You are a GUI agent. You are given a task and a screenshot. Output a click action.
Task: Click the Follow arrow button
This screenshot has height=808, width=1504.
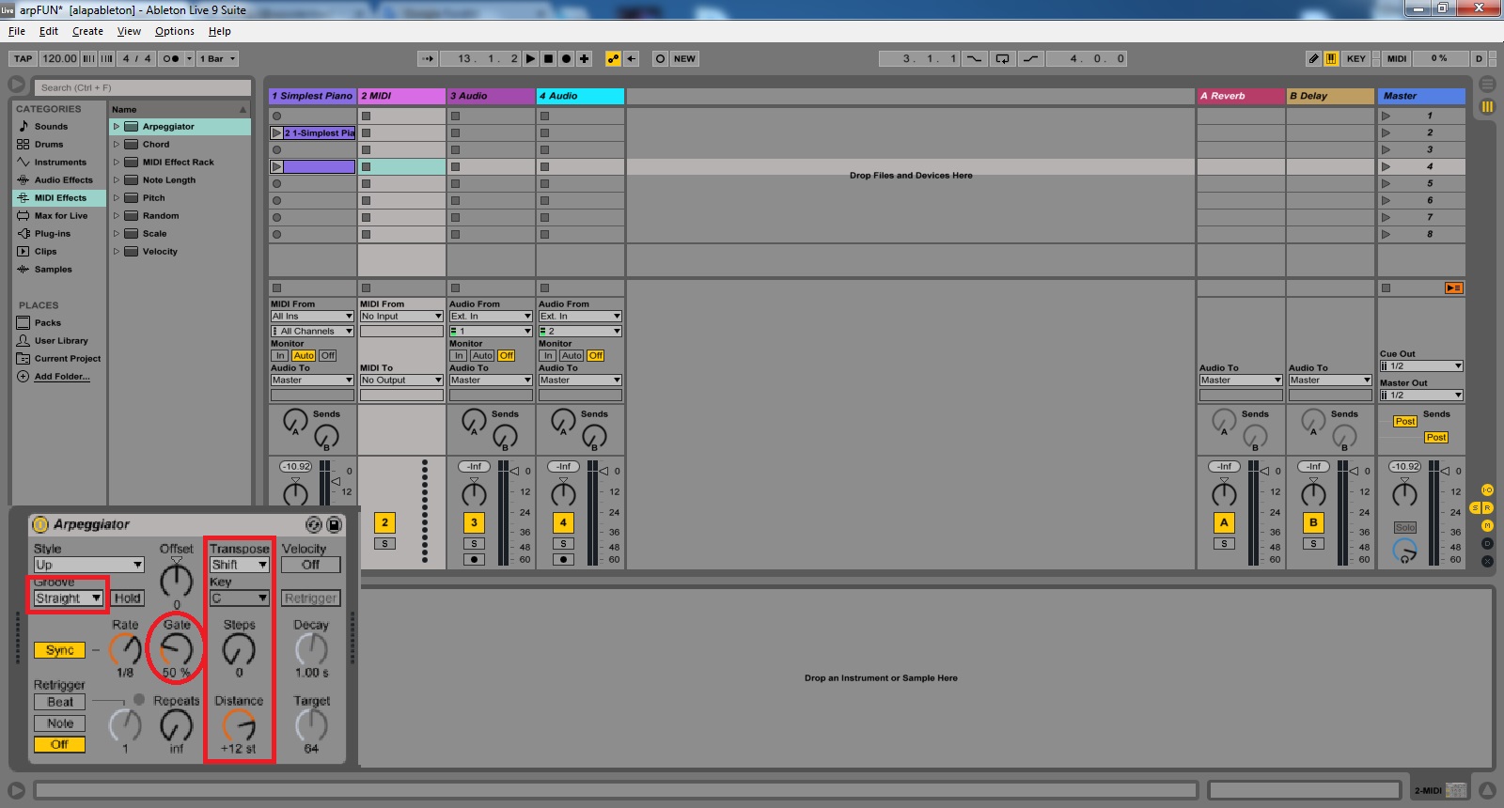[x=428, y=58]
